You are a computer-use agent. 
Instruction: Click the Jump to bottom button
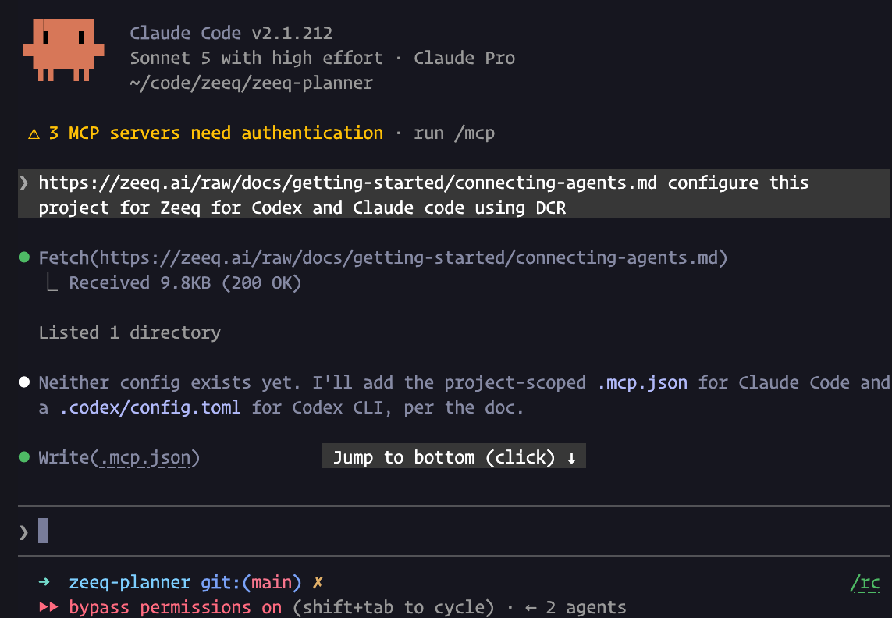click(x=454, y=456)
